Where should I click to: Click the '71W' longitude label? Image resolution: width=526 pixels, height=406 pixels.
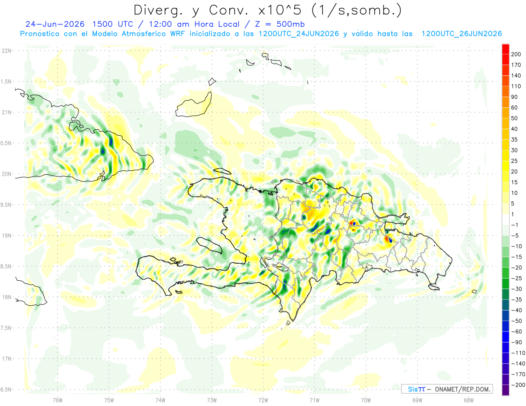click(x=314, y=400)
